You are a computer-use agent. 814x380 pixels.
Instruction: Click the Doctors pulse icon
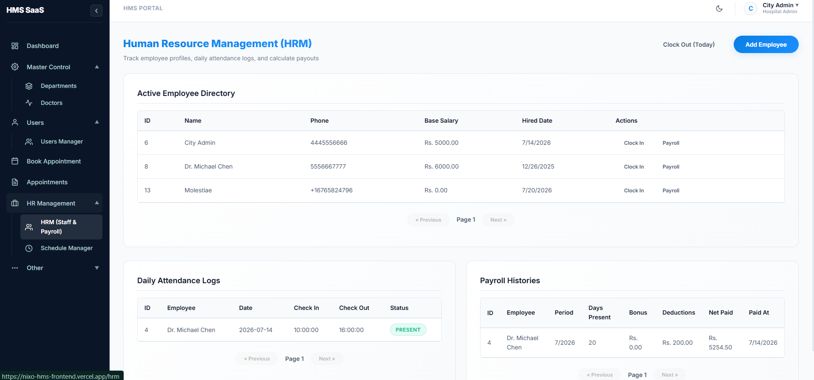(29, 103)
